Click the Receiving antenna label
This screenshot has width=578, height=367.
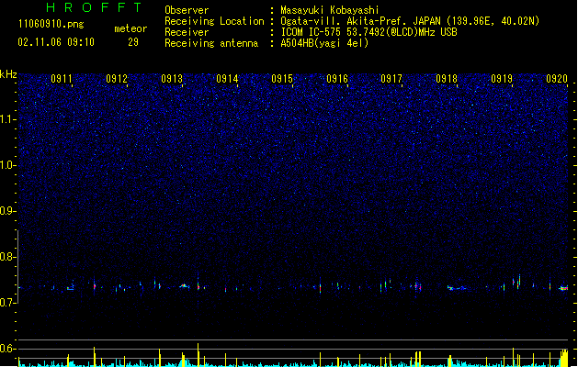click(x=211, y=43)
